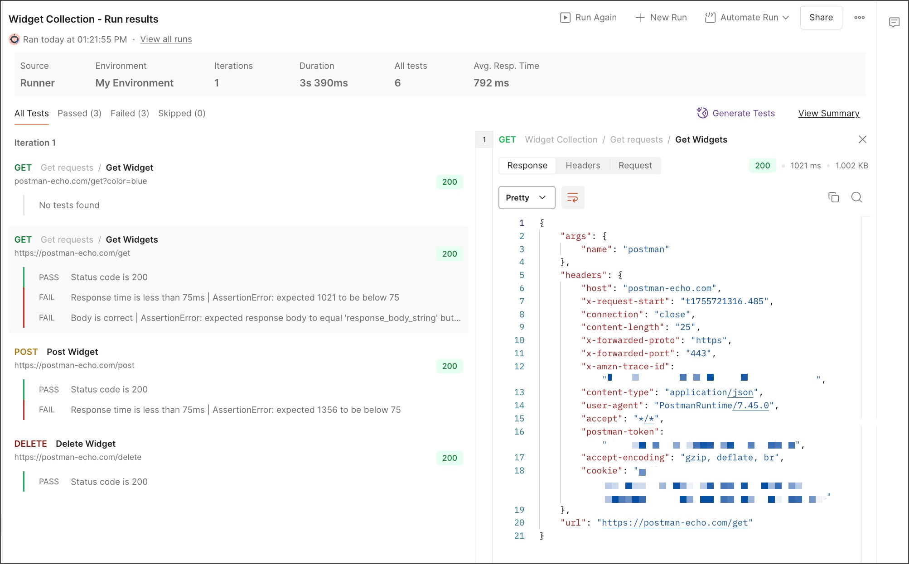Screen dimensions: 909x564
Task: Open the comments panel icon
Action: pyautogui.click(x=894, y=22)
